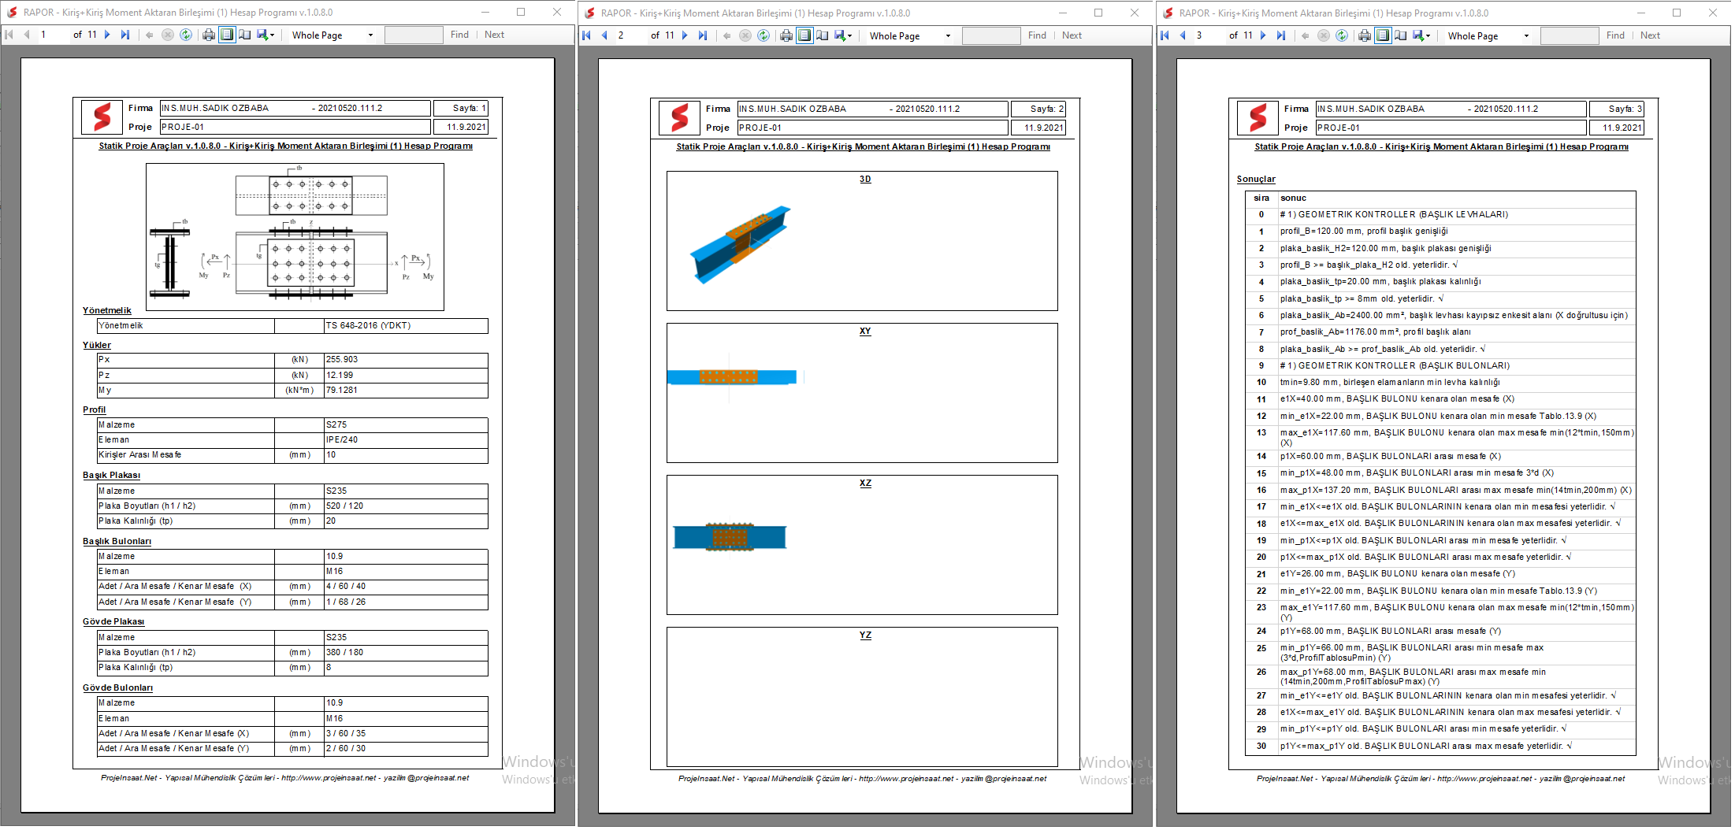Click the search text box in page 2 window
Screen dimensions: 1735x830
tap(991, 35)
